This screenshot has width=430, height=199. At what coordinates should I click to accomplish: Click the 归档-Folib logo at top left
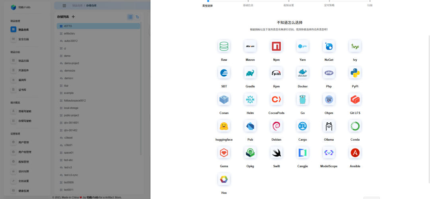click(x=21, y=7)
